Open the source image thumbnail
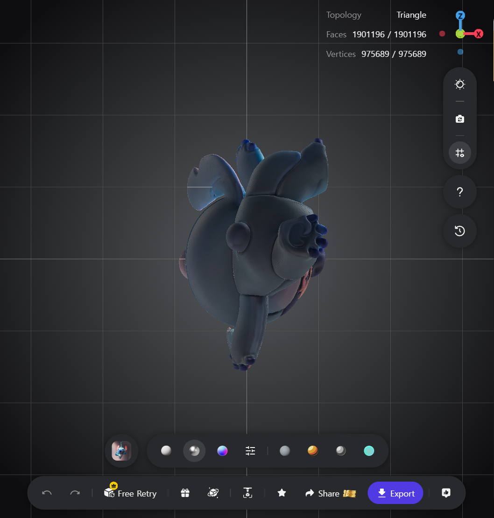 click(x=121, y=451)
